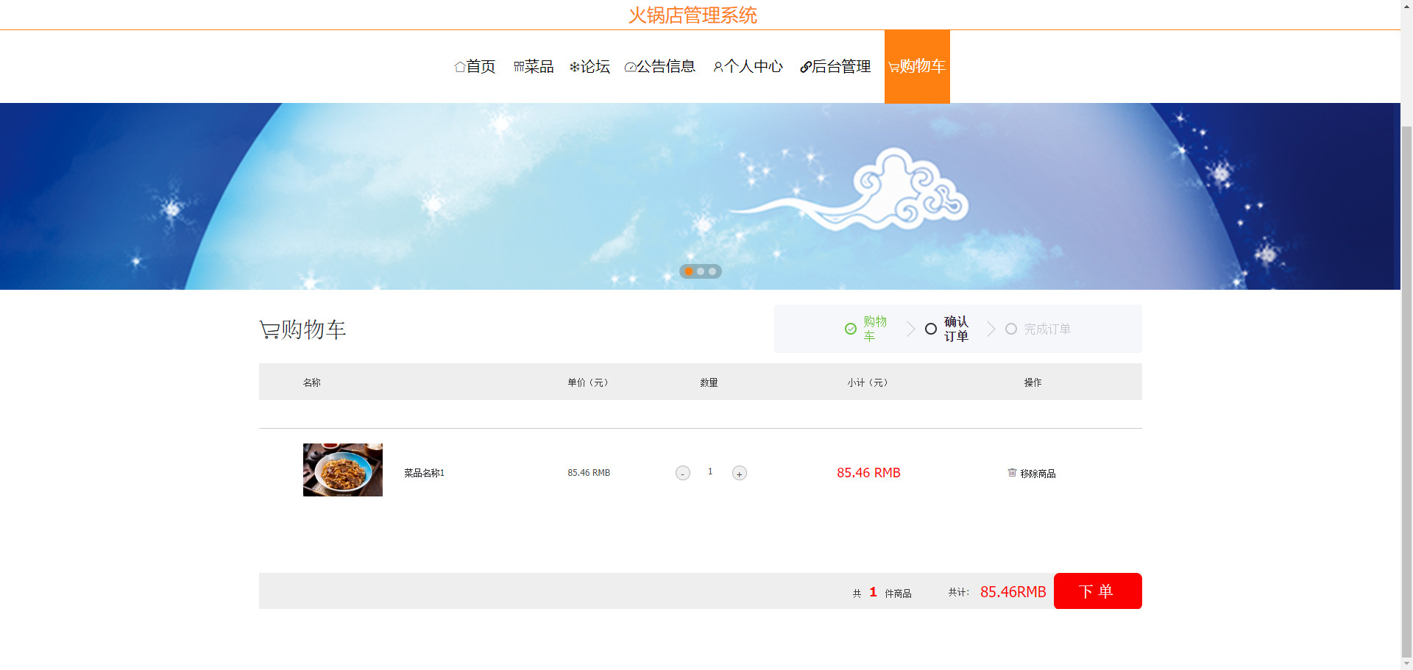Decrease quantity with the minus button
Viewport: 1413px width, 670px height.
tap(683, 473)
